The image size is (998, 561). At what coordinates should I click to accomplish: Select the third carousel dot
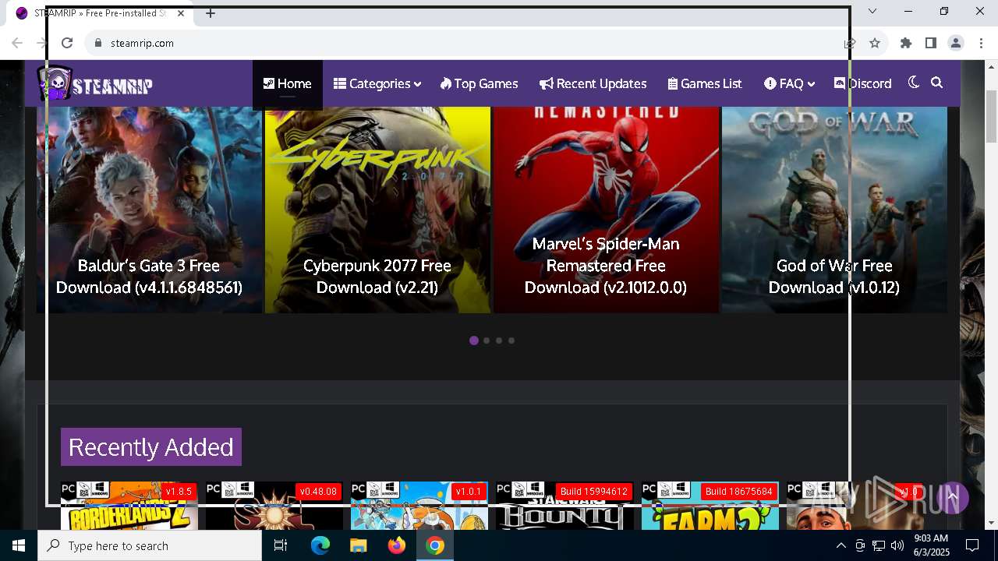point(499,340)
